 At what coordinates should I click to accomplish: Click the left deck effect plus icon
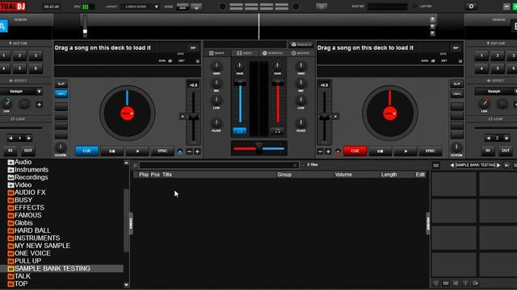tap(39, 105)
